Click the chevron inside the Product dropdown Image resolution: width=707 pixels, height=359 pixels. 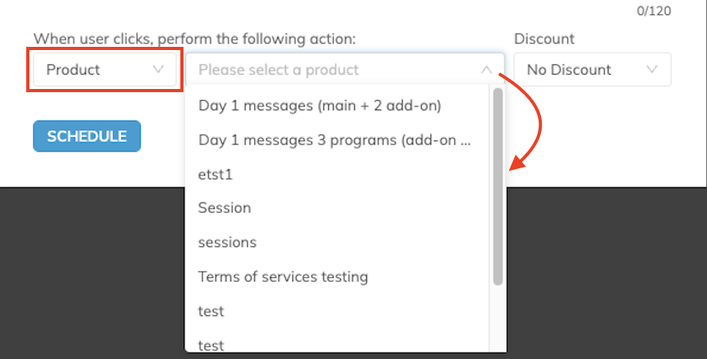[x=158, y=69]
